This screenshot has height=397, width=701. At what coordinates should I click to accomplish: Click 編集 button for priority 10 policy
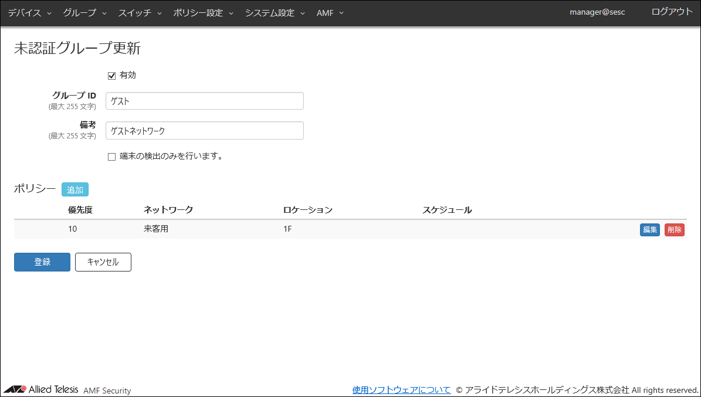coord(650,230)
